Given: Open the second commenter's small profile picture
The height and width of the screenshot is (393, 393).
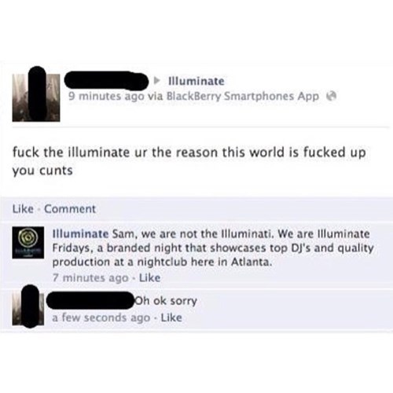Looking at the screenshot, I should pyautogui.click(x=28, y=309).
